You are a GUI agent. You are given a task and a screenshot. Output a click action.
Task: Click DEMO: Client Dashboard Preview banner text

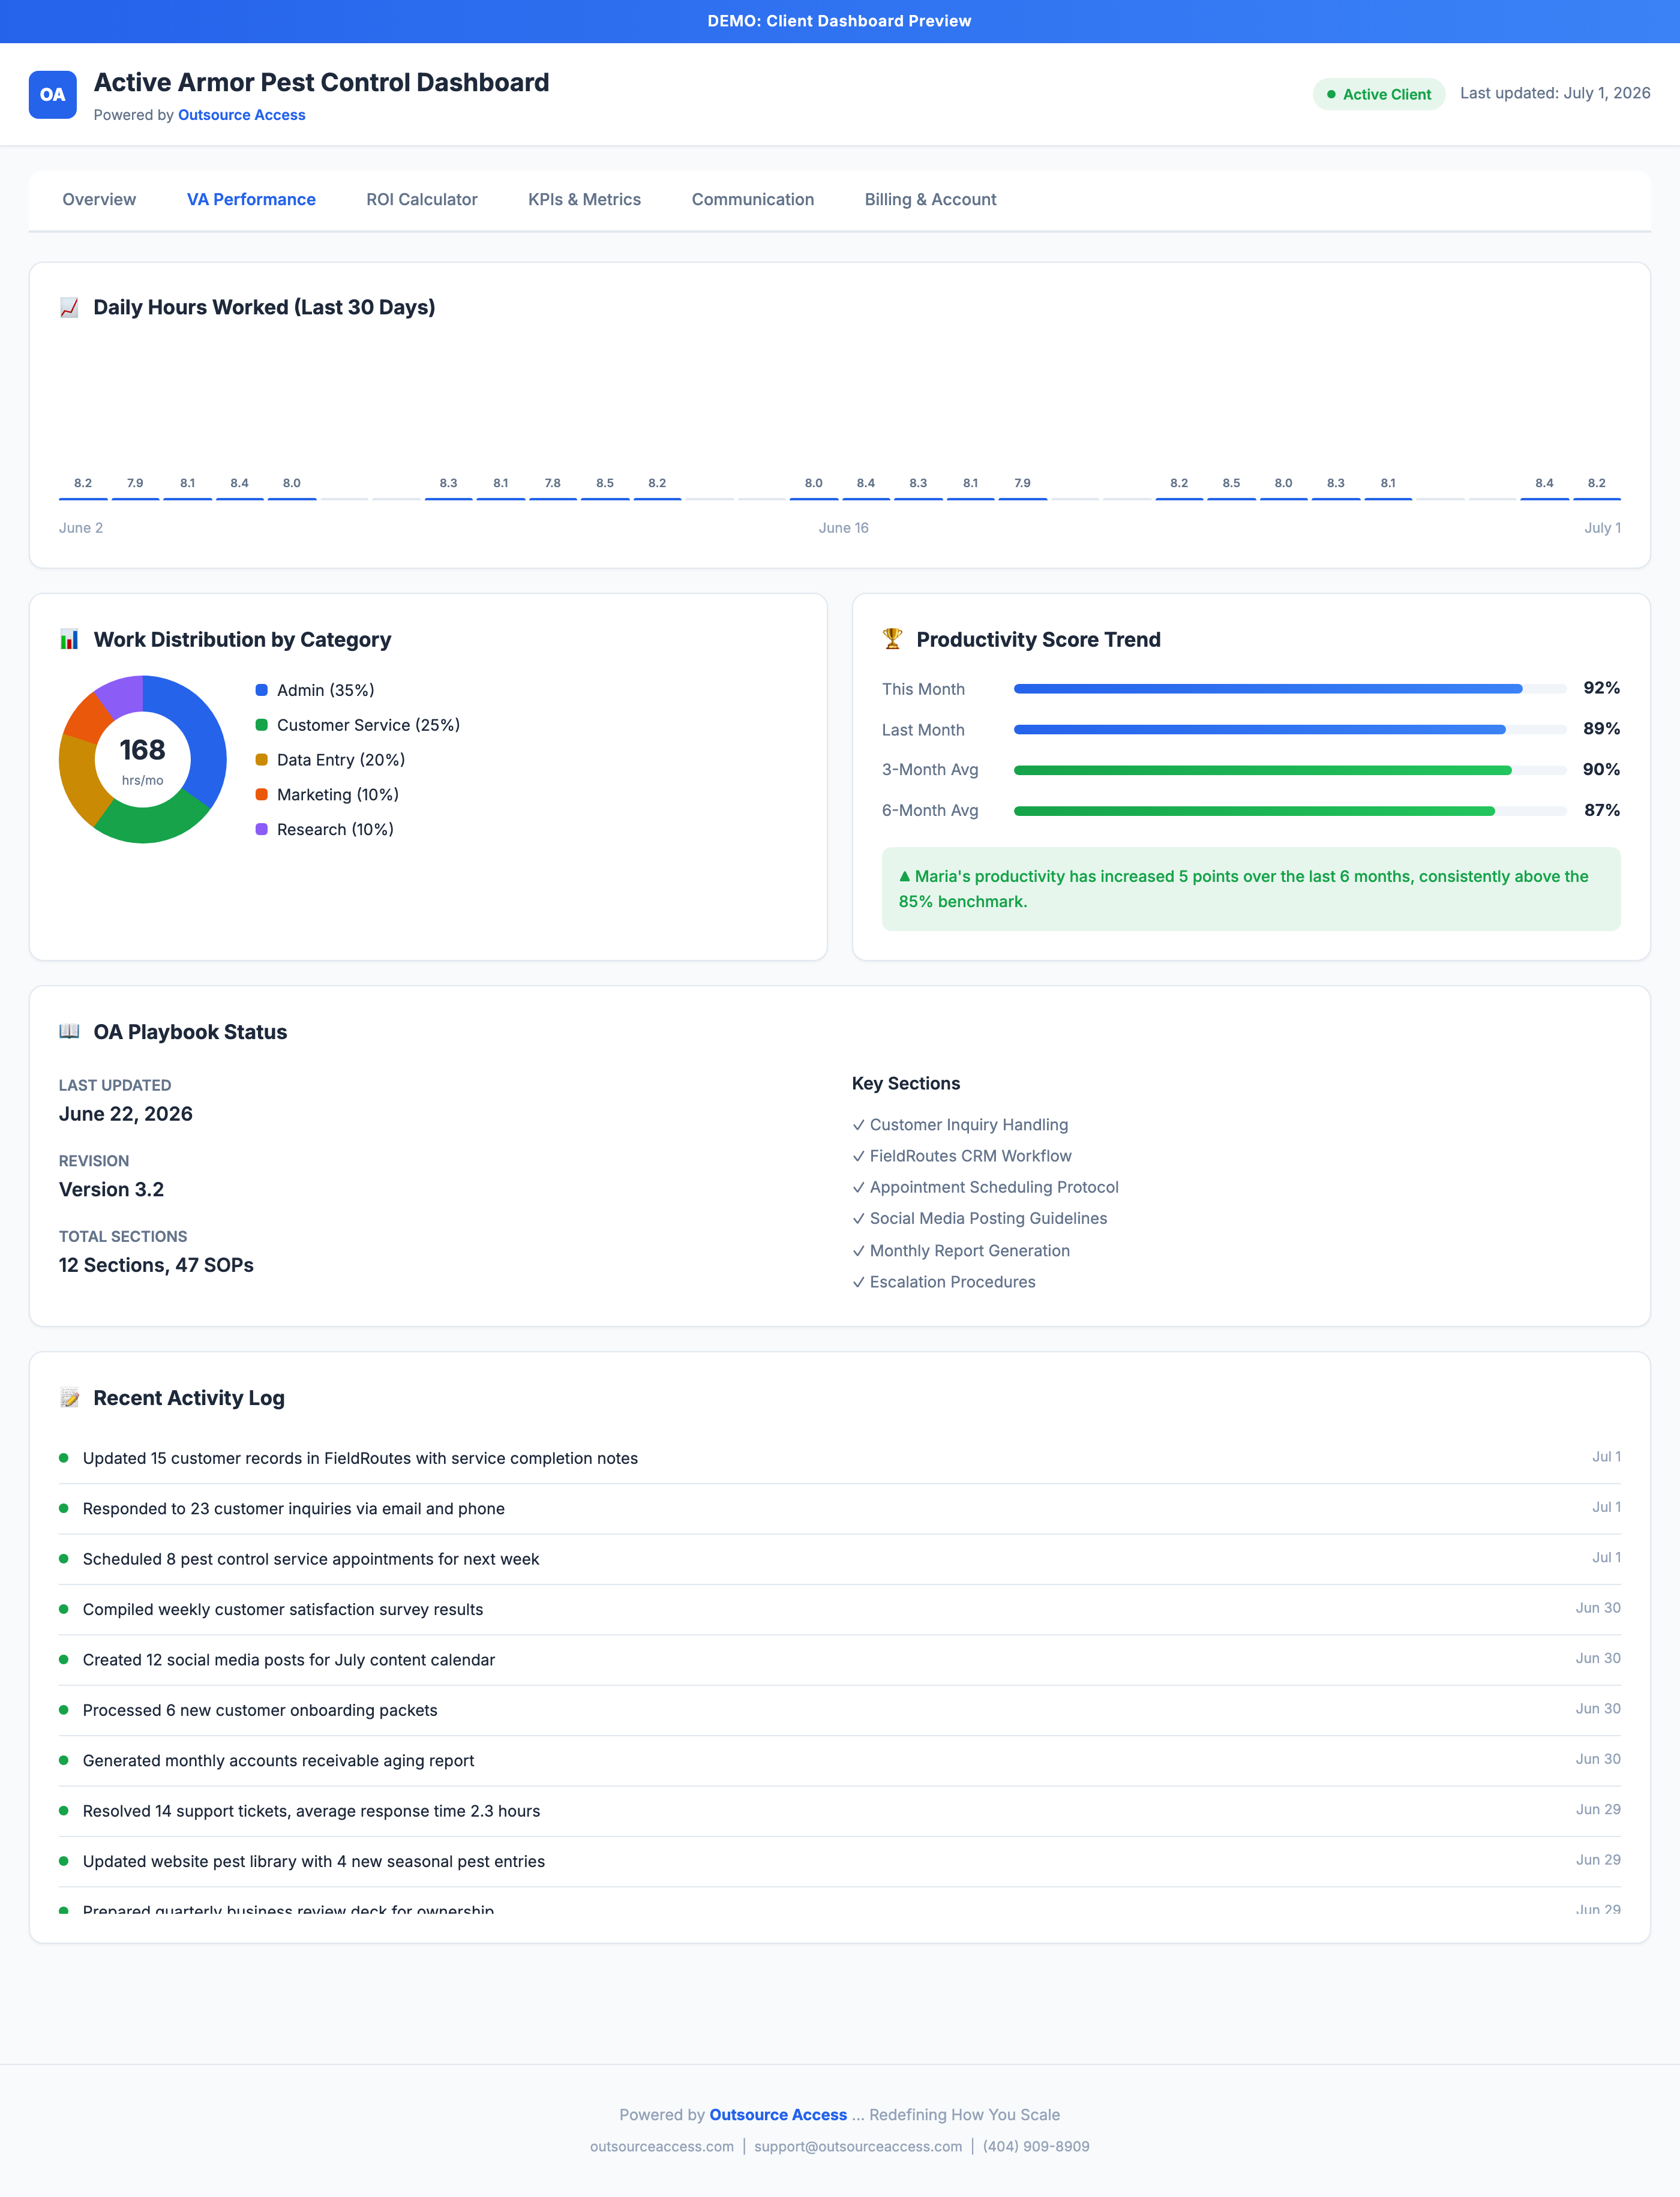pos(840,21)
